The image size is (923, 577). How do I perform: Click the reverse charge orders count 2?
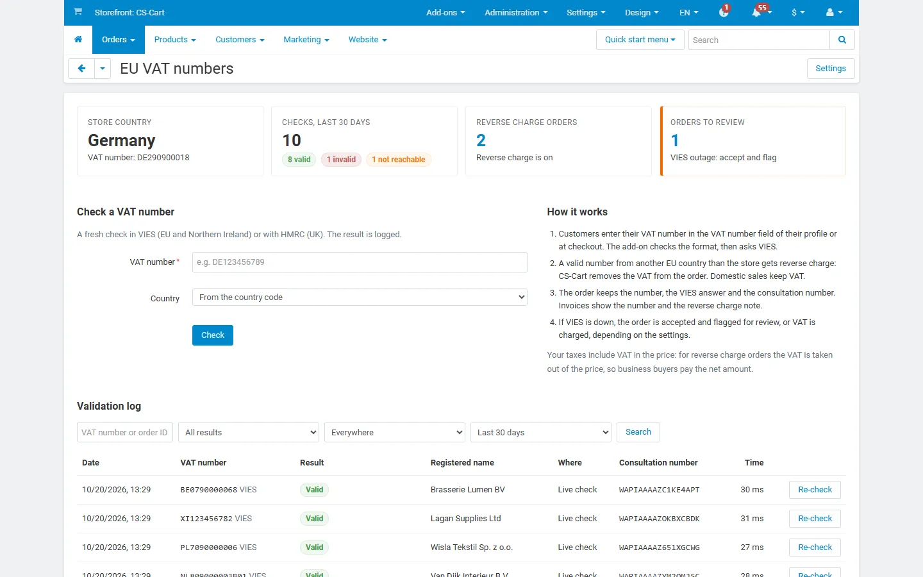(481, 140)
